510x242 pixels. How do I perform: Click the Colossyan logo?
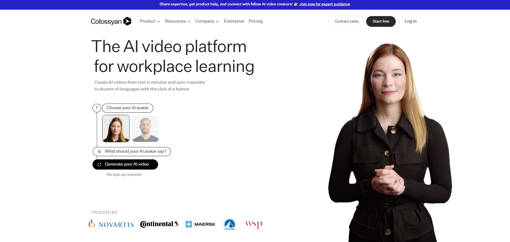pos(111,21)
